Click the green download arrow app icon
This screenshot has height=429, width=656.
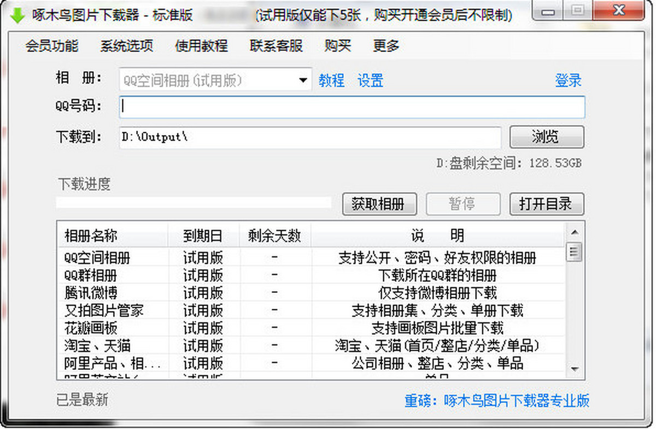pos(17,15)
